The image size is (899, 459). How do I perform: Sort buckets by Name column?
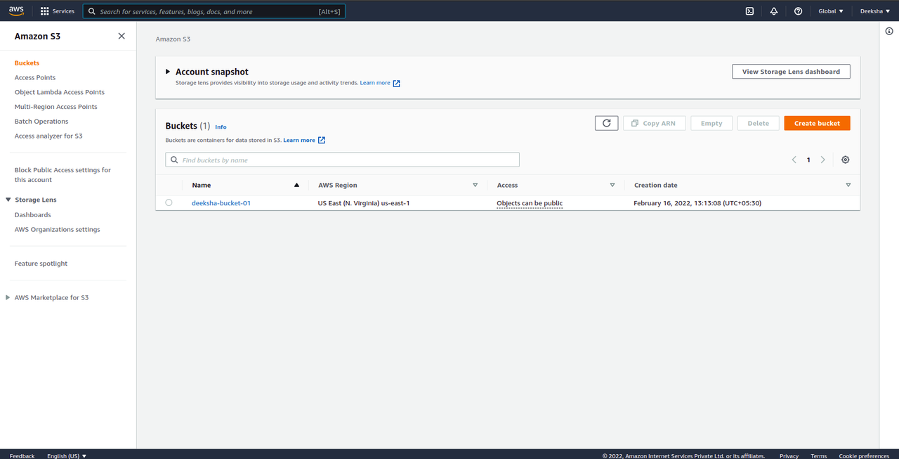[245, 185]
